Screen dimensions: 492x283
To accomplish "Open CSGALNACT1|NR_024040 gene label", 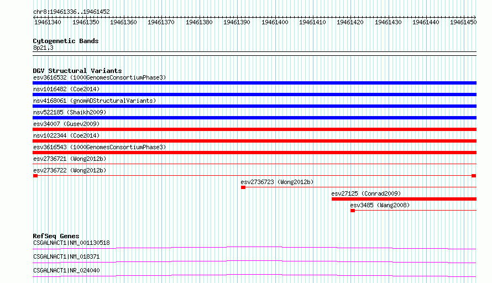I will (66, 270).
